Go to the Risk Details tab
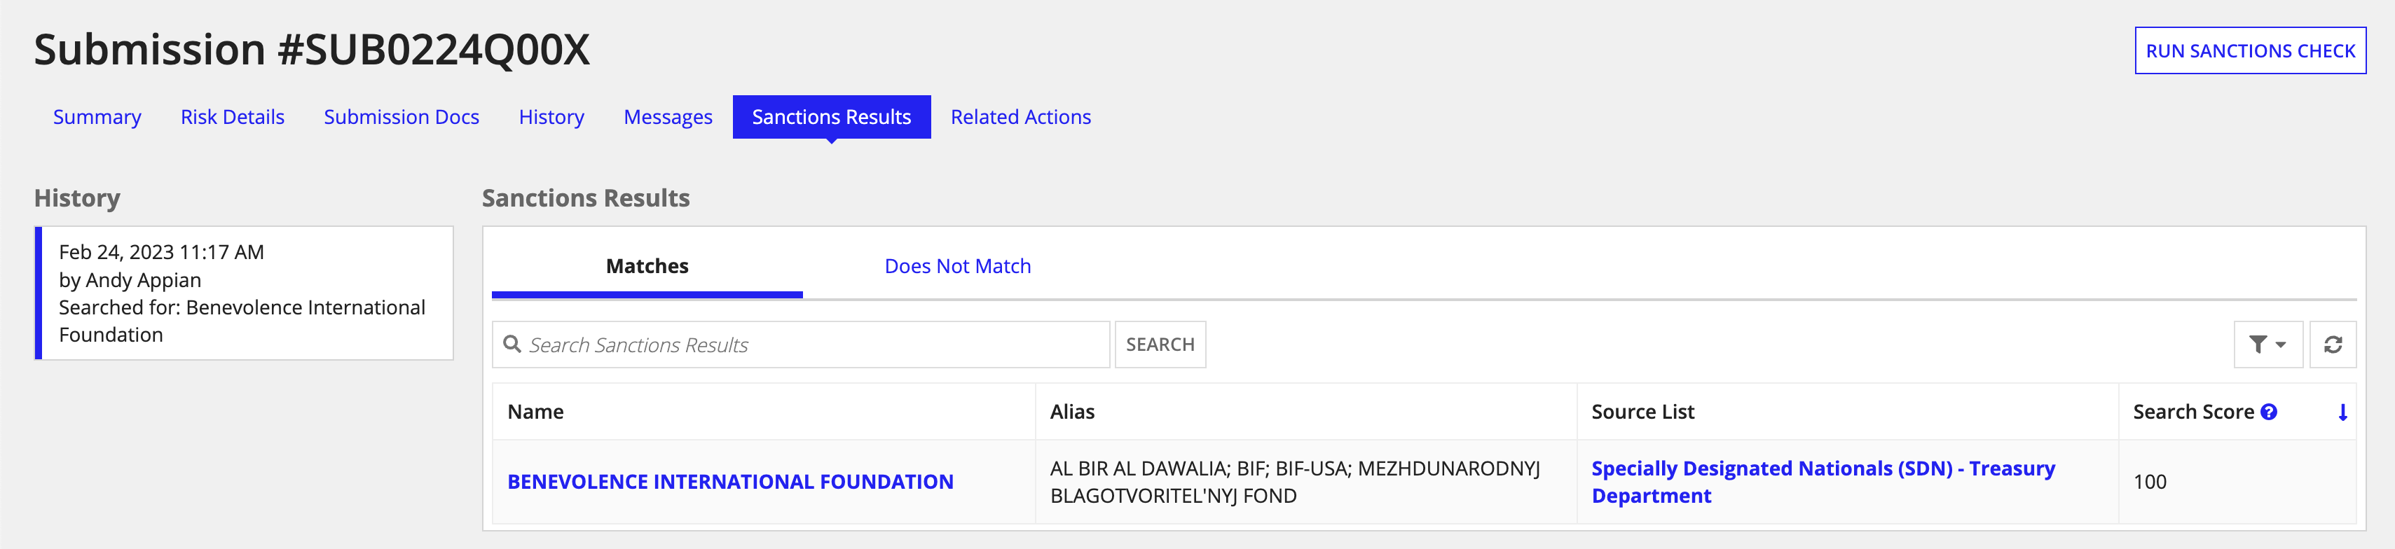 point(233,116)
